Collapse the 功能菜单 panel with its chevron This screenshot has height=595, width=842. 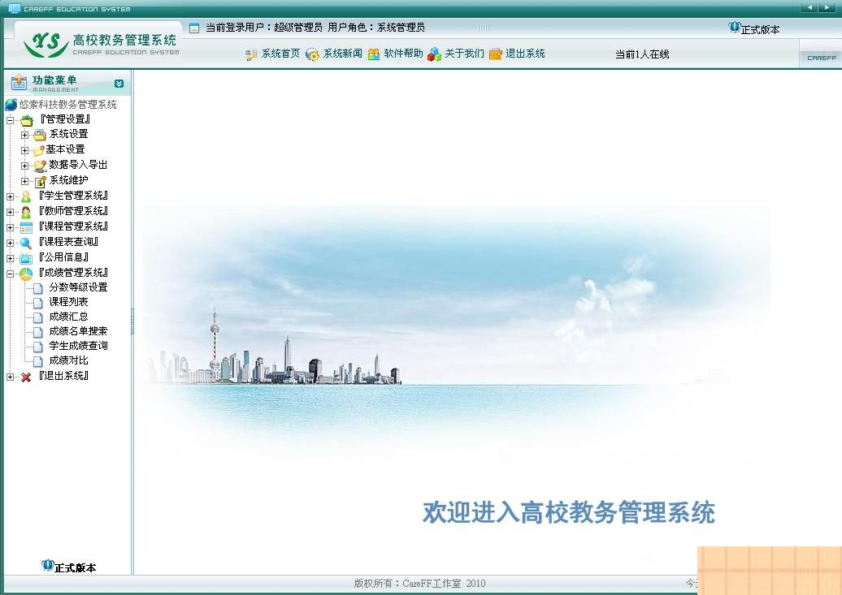tap(119, 83)
